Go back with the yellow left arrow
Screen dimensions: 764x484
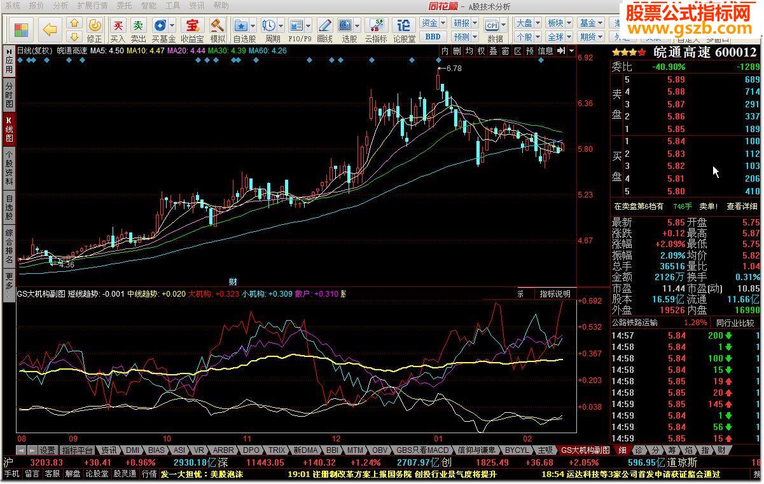point(50,30)
